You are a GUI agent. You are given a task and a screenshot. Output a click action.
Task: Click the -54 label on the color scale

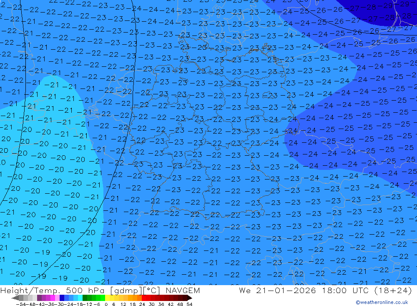coord(21,304)
